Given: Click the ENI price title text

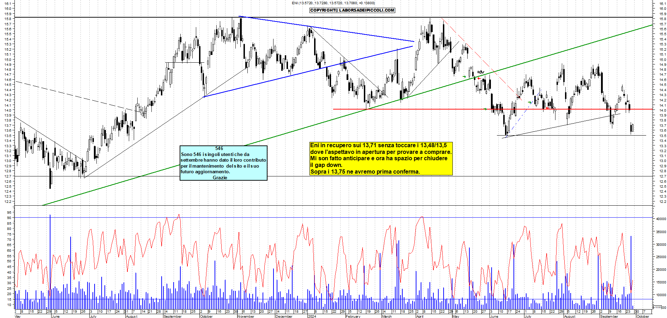Looking at the screenshot, I should [x=333, y=3].
